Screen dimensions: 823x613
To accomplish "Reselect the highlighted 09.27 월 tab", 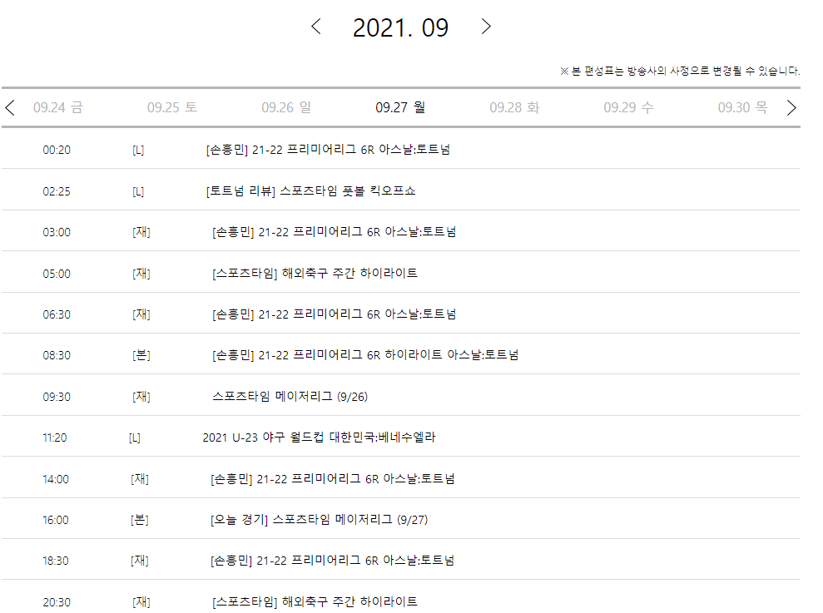I will coord(400,107).
